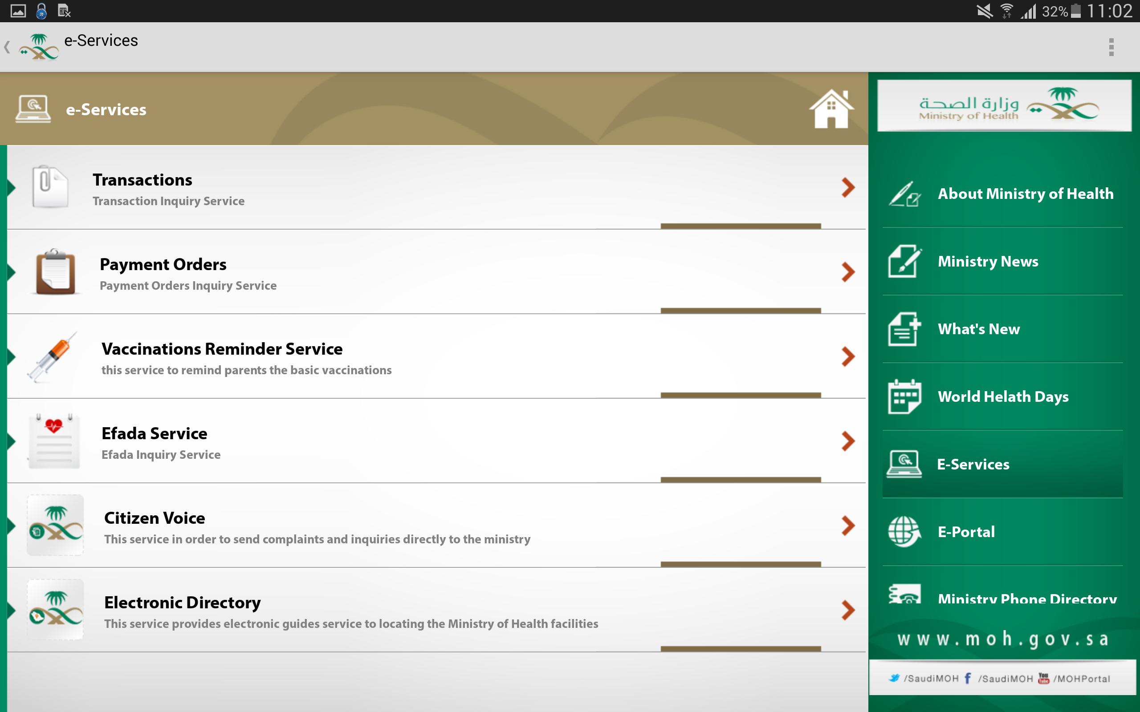
Task: Tap the back arrow beside app logo
Action: [7, 47]
